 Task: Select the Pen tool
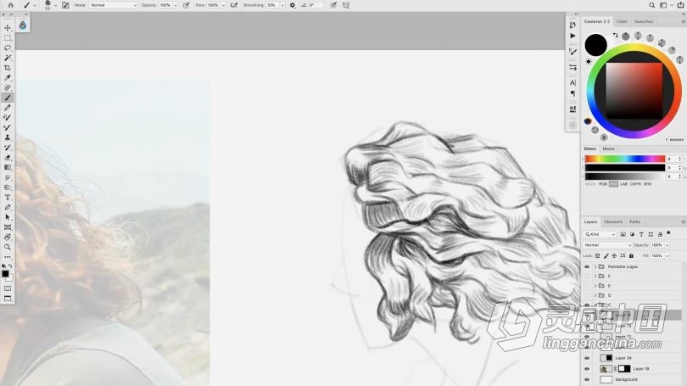click(x=8, y=207)
